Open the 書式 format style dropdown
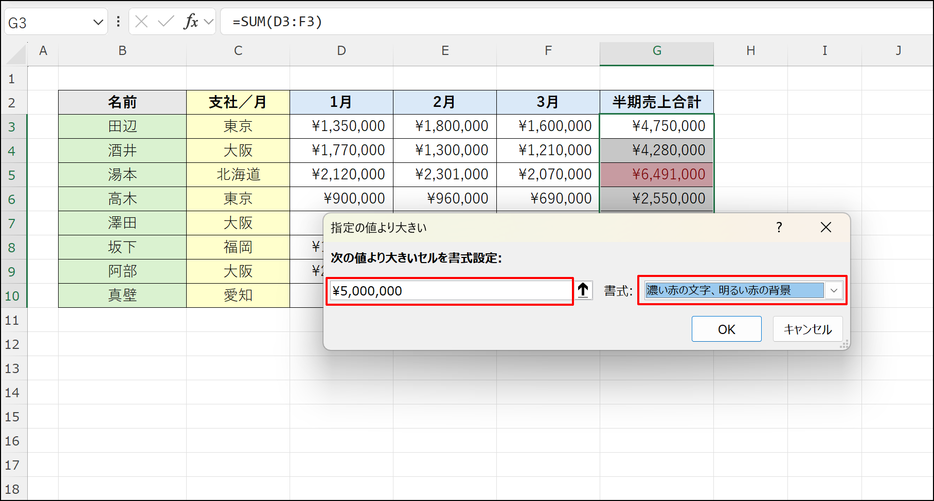 click(x=833, y=290)
